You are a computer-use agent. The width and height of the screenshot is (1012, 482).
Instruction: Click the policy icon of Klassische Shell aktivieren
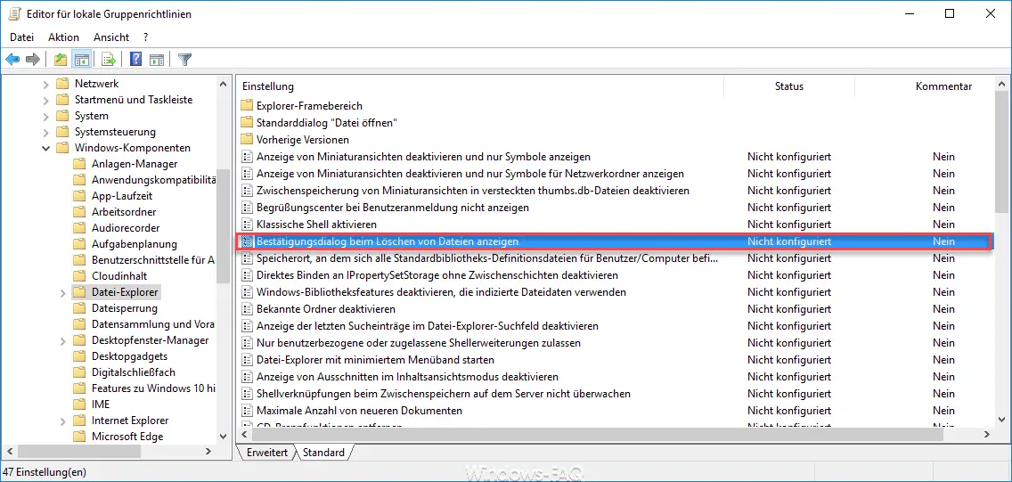tap(246, 225)
